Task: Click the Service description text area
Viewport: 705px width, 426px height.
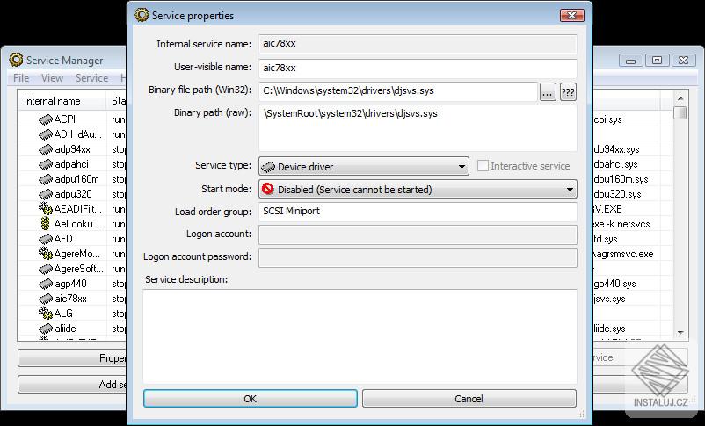Action: click(360, 336)
